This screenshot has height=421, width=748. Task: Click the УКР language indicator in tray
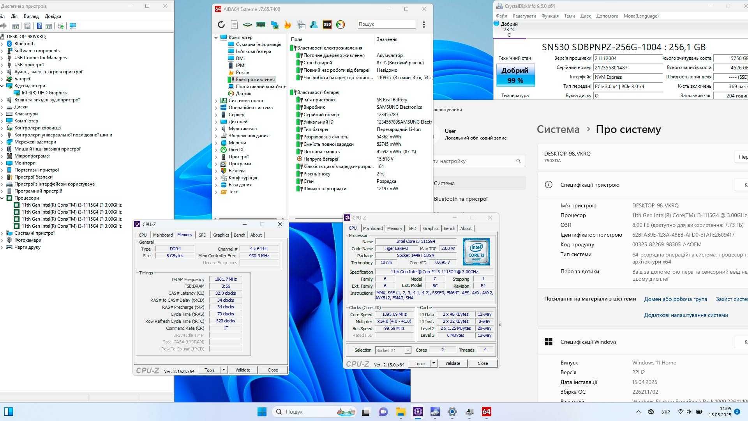point(665,412)
